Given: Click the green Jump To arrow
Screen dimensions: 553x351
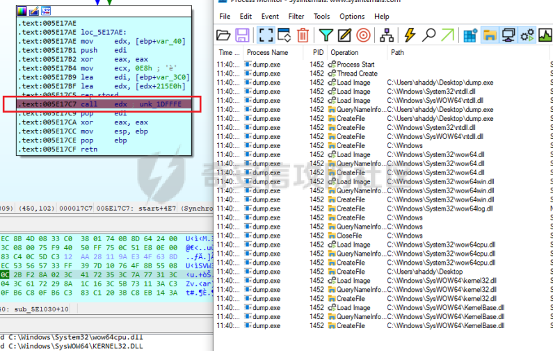Looking at the screenshot, I should (447, 35).
